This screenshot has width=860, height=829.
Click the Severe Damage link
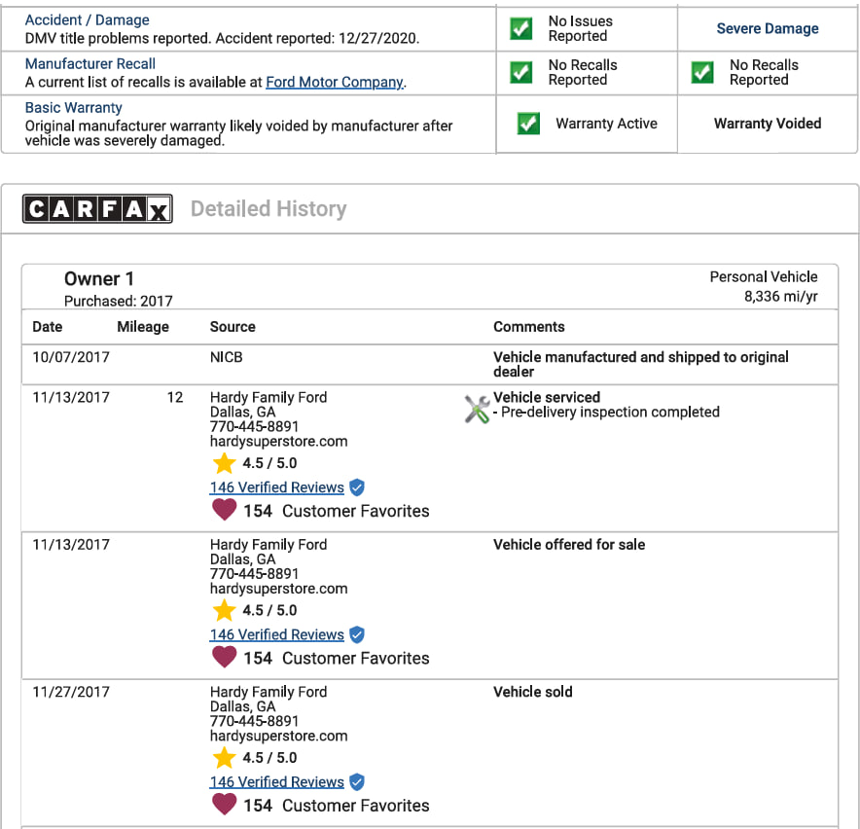point(768,28)
